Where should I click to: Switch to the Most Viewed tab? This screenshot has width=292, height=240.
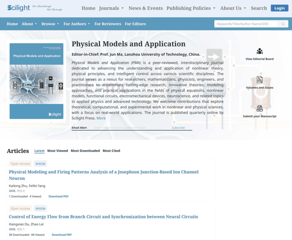coord(57,151)
